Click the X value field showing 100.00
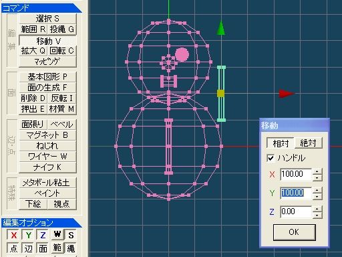342x257 pixels. tap(296, 174)
